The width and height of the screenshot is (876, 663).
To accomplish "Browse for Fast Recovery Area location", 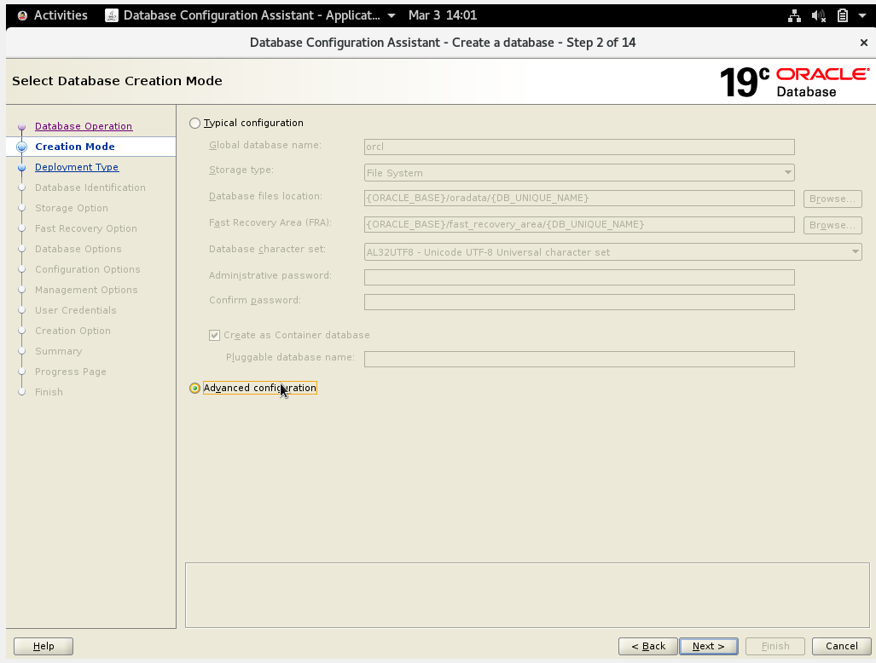I will tap(832, 225).
